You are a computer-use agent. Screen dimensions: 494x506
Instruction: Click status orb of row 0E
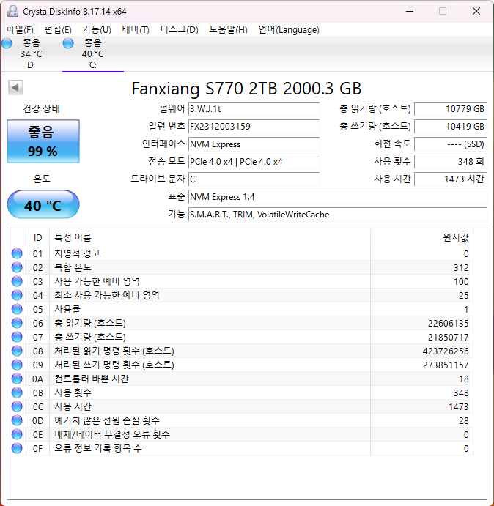[x=17, y=434]
